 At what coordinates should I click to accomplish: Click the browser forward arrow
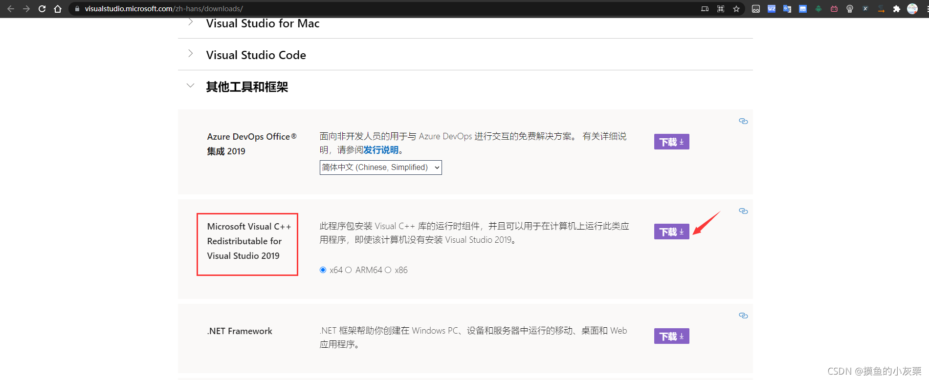(x=26, y=9)
